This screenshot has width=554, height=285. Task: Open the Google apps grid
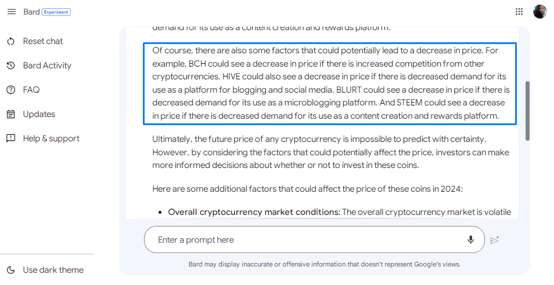(519, 12)
